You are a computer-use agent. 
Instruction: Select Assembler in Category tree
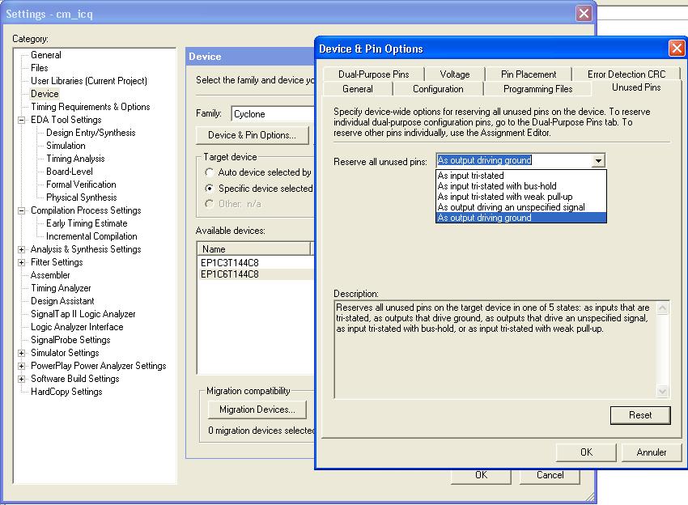tap(50, 275)
